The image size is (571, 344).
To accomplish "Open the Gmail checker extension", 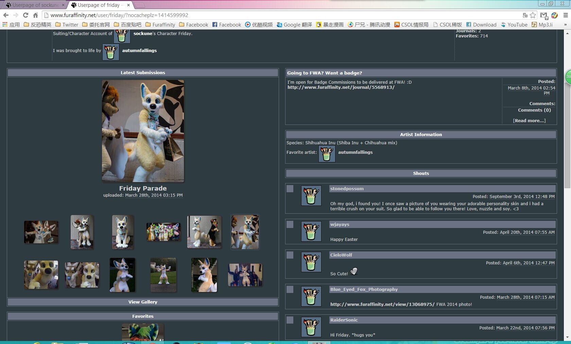I will point(544,15).
